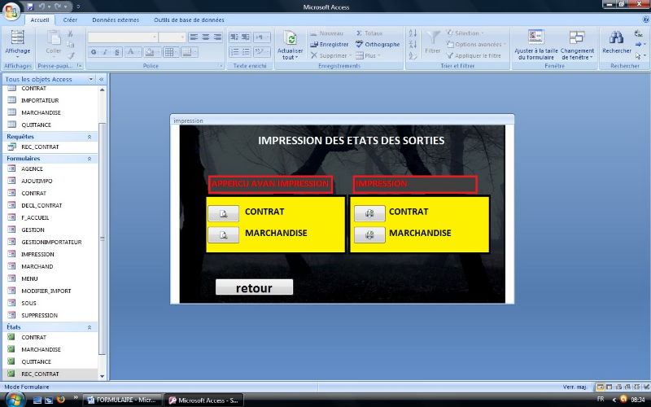This screenshot has width=651, height=407.
Task: Open the Changement de fenêtre dropdown
Action: coord(577,57)
